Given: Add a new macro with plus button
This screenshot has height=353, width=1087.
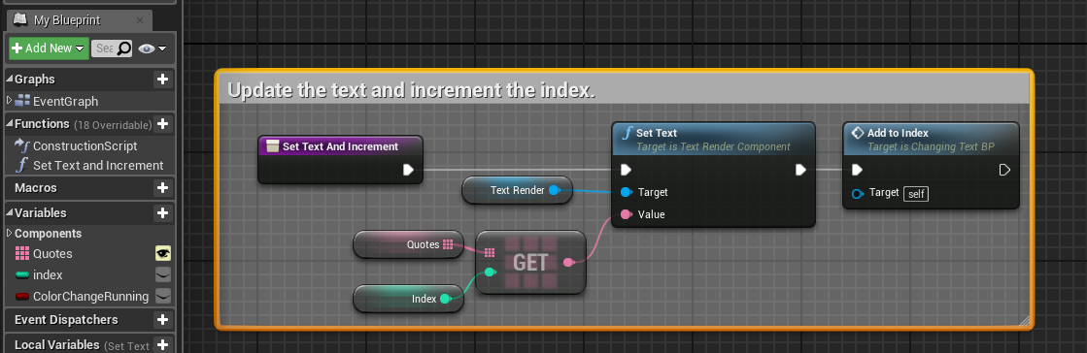Looking at the screenshot, I should pyautogui.click(x=163, y=187).
